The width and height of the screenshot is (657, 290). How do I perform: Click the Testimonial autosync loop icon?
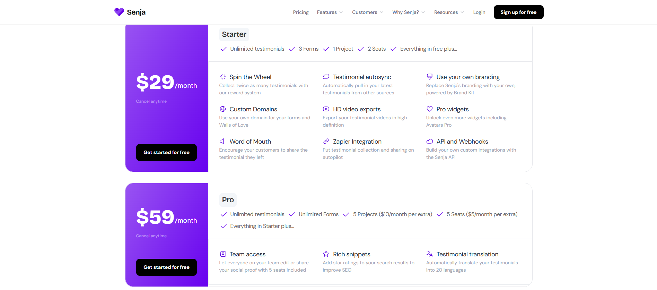(326, 77)
